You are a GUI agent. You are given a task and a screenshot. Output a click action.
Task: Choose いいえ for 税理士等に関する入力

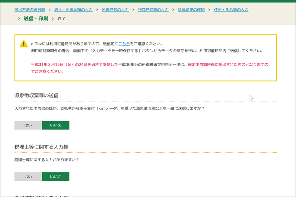point(56,177)
